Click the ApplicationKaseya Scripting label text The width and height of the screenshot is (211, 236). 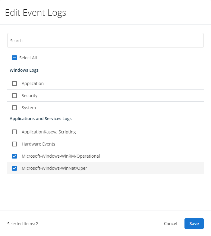[49, 132]
